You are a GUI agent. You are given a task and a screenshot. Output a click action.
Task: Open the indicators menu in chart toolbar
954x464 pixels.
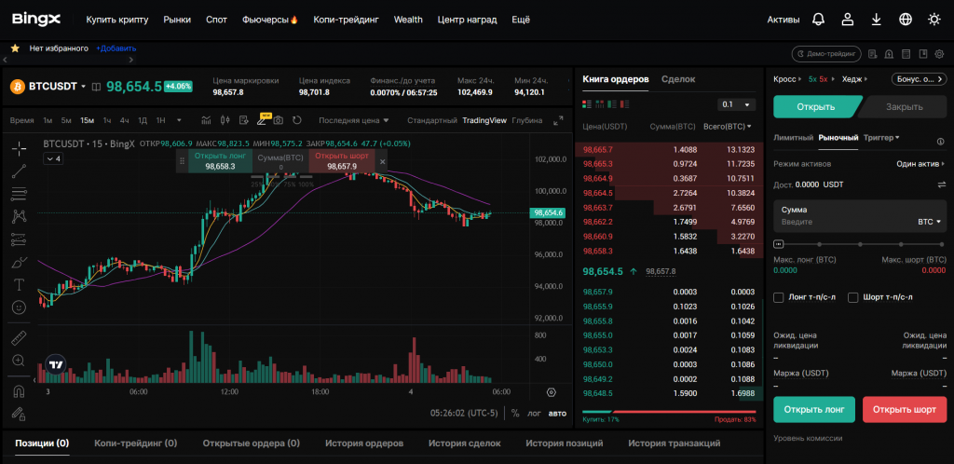pyautogui.click(x=206, y=120)
